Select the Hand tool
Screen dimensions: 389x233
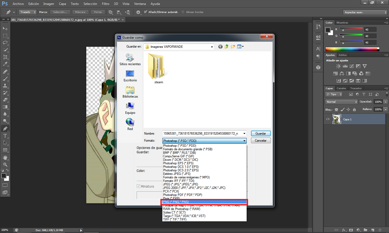pos(5,158)
